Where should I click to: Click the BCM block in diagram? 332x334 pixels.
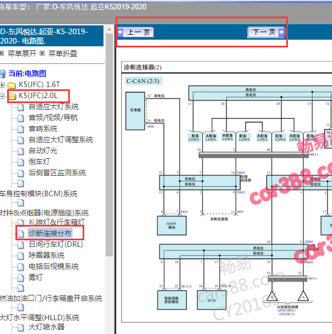[x=211, y=300]
